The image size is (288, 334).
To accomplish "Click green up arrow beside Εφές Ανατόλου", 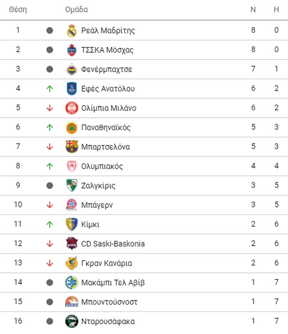I will point(50,89).
